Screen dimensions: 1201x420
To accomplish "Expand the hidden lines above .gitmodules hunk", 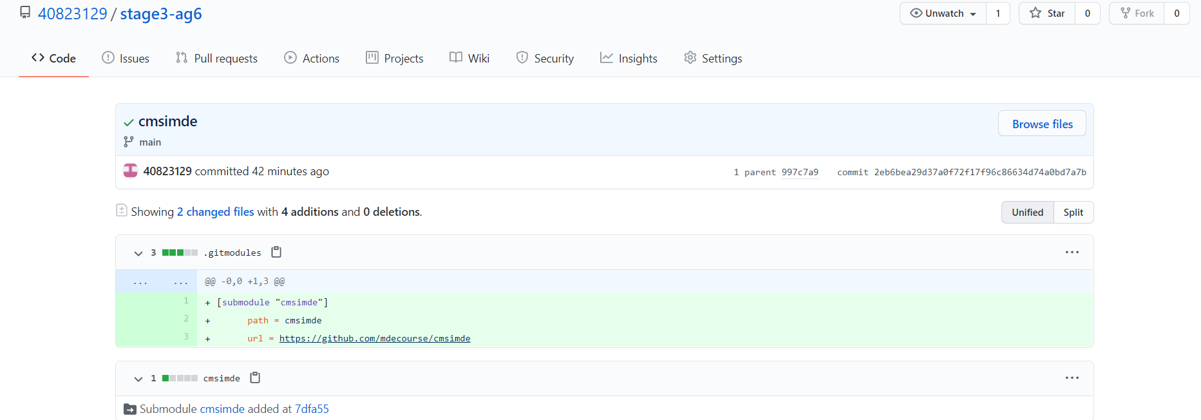I will (156, 282).
